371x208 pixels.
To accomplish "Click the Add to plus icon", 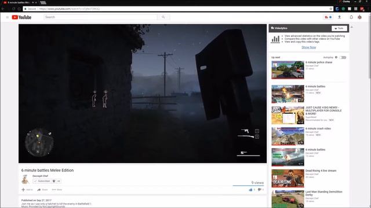I will (x=23, y=190).
